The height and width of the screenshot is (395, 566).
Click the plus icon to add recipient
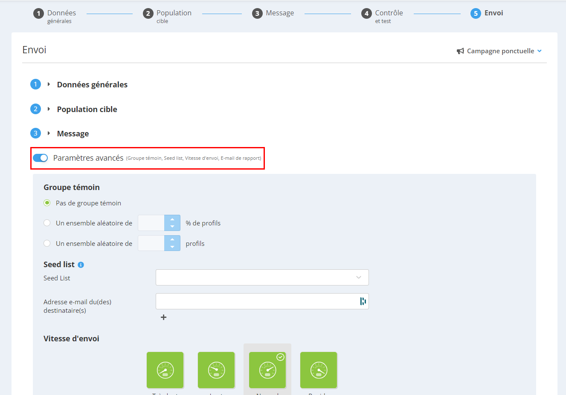tap(163, 317)
